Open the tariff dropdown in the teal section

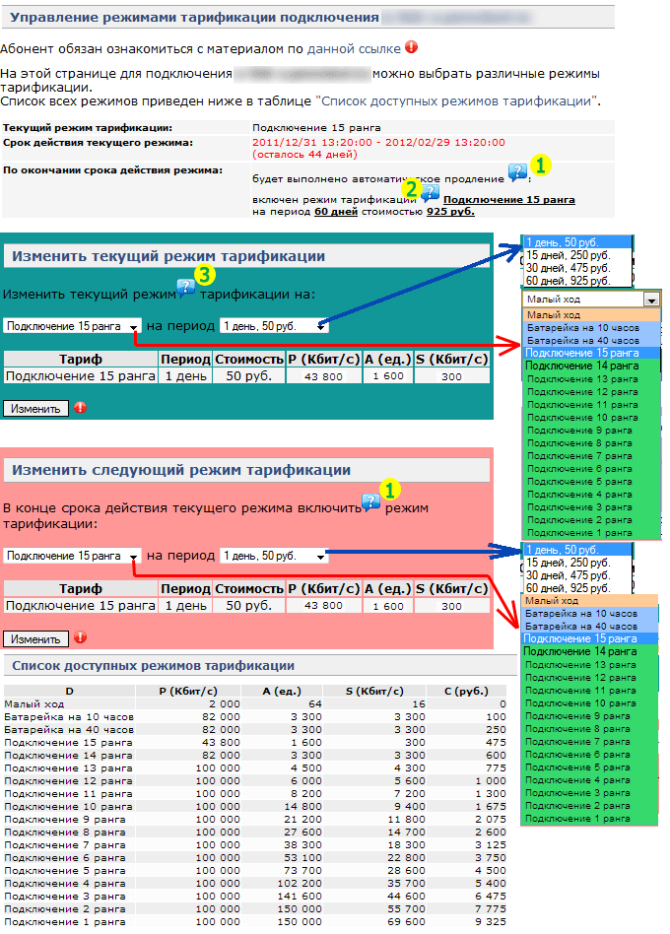72,326
